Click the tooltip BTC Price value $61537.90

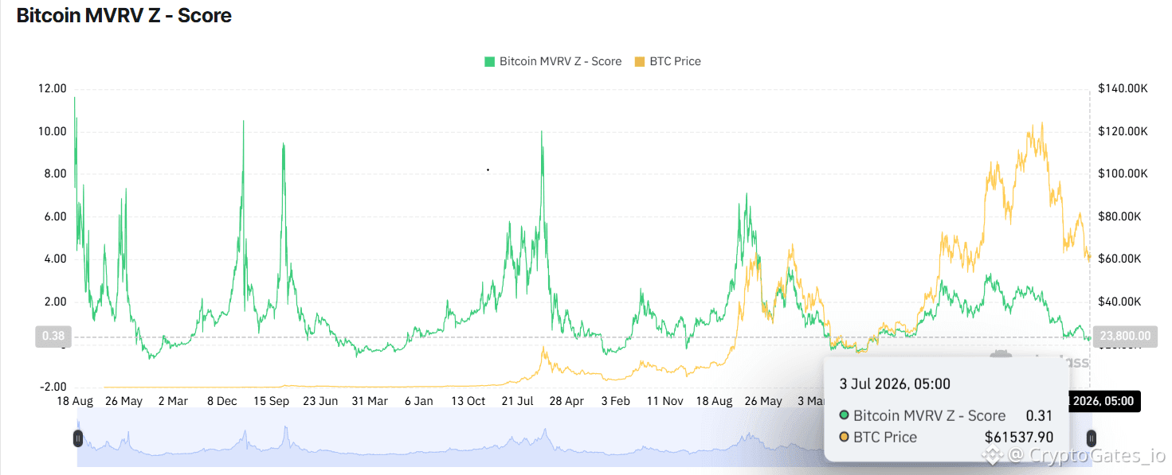point(1019,437)
